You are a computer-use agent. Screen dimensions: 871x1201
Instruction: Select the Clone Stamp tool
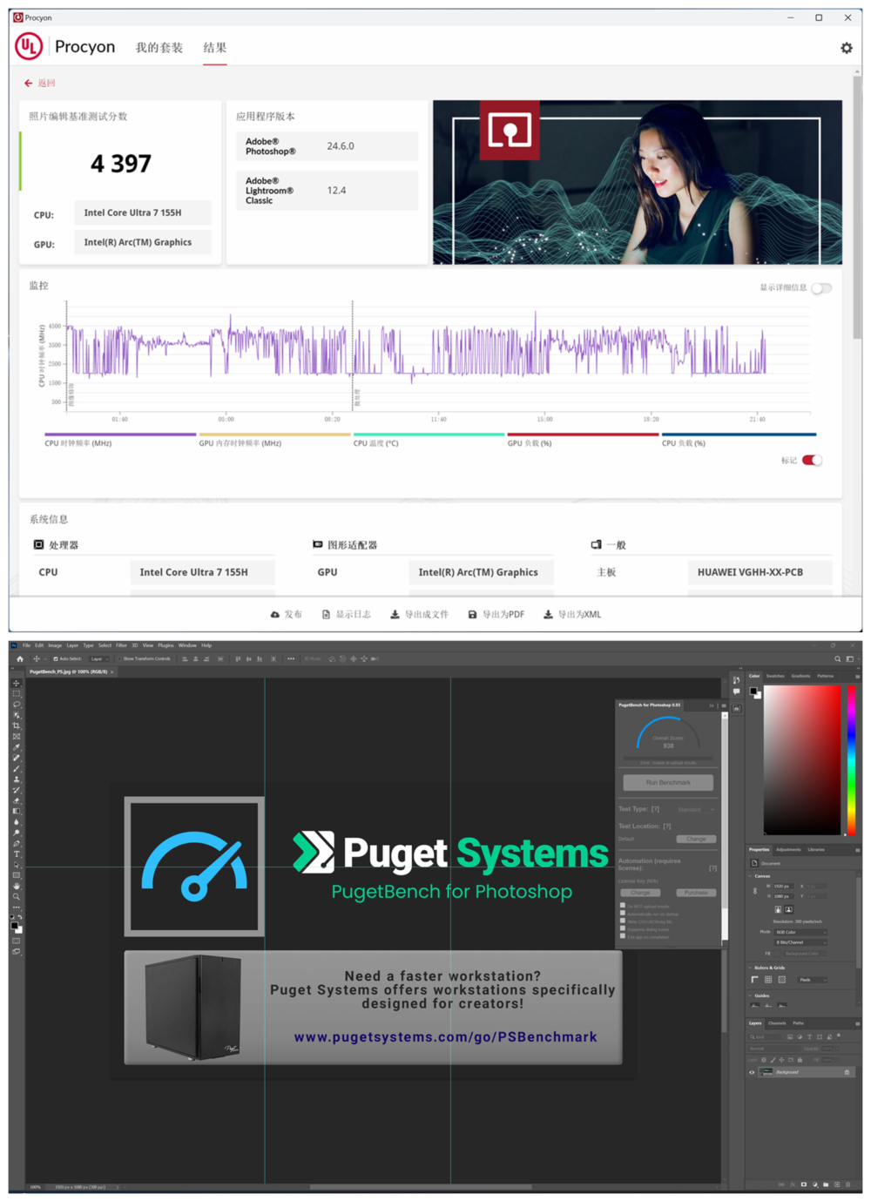[17, 779]
